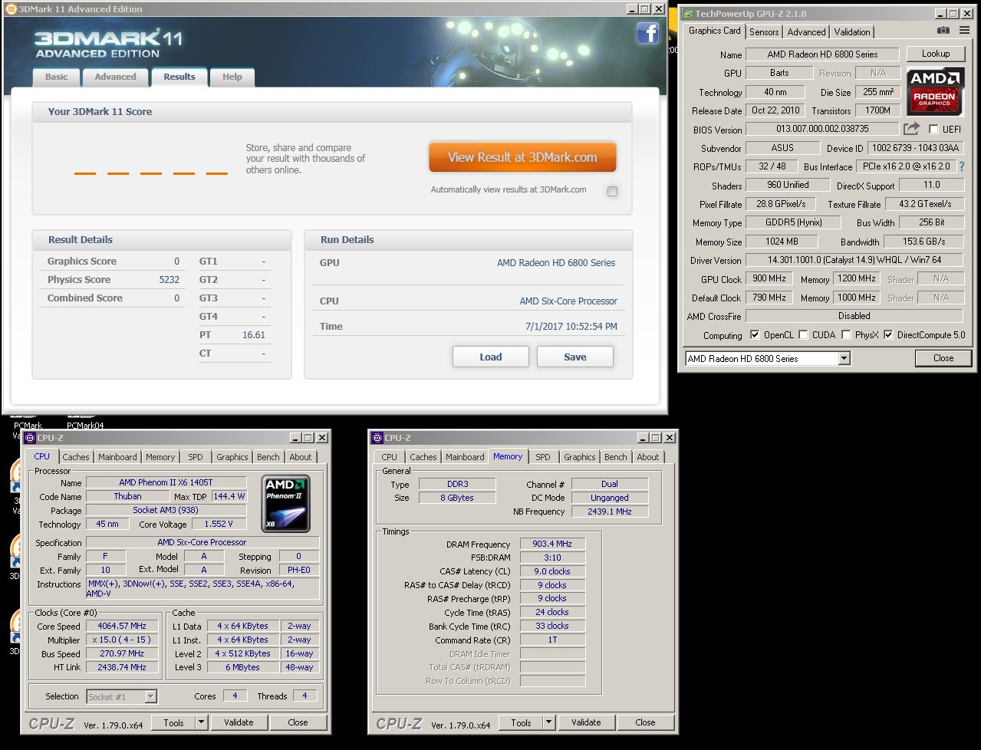Click Close in Memory CPU-Z window

click(645, 722)
